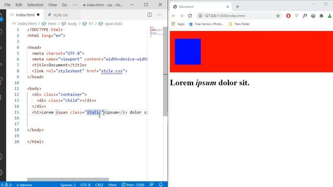The height and width of the screenshot is (187, 333).
Task: Open the Go menu
Action: coord(64,5)
